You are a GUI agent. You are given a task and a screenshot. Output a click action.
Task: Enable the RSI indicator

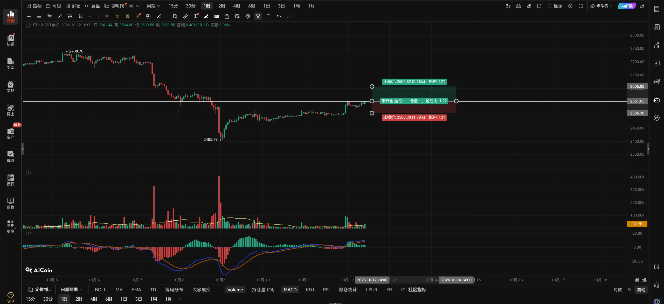point(326,289)
